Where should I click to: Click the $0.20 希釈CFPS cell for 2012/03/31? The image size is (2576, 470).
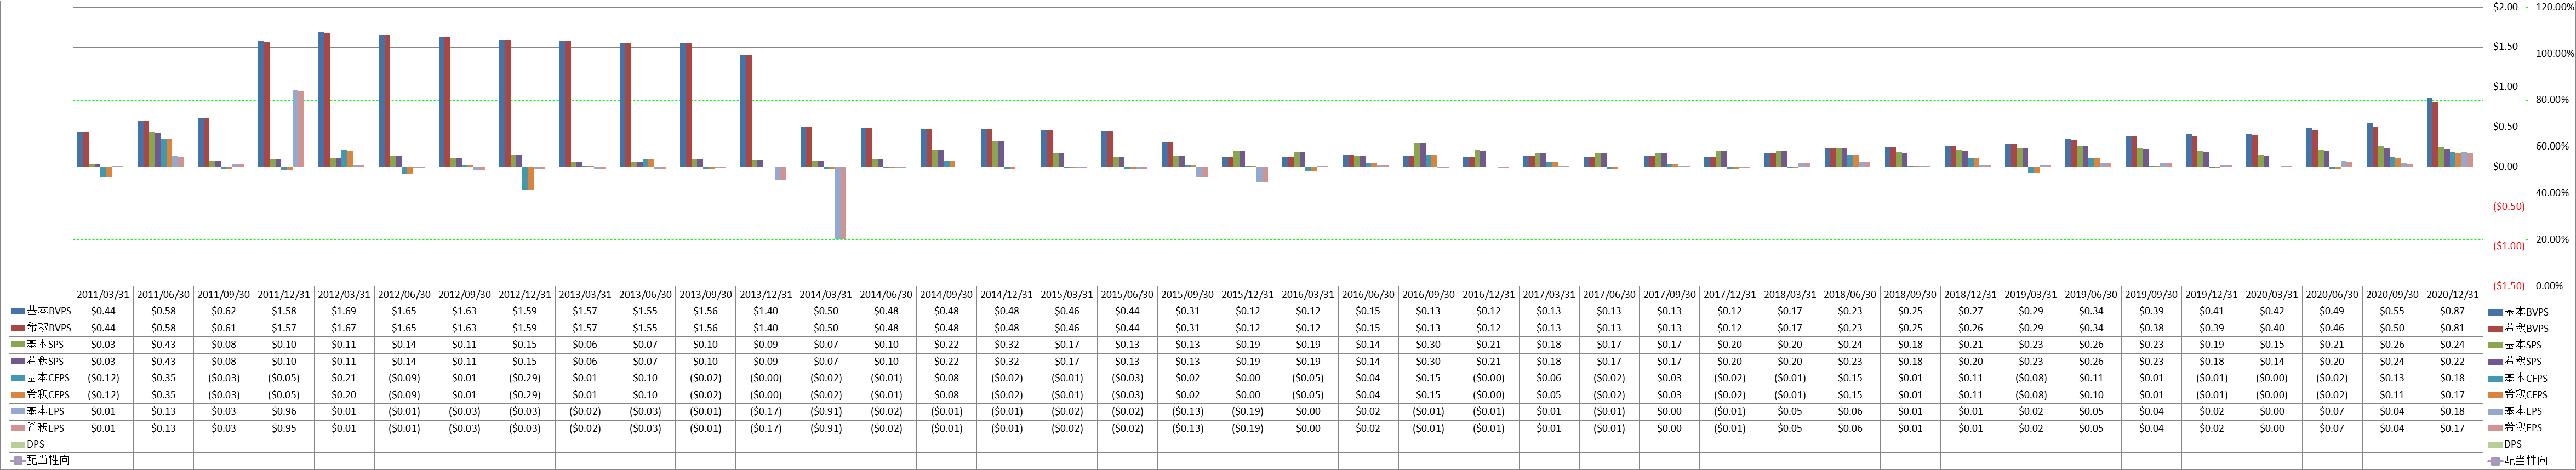(344, 394)
